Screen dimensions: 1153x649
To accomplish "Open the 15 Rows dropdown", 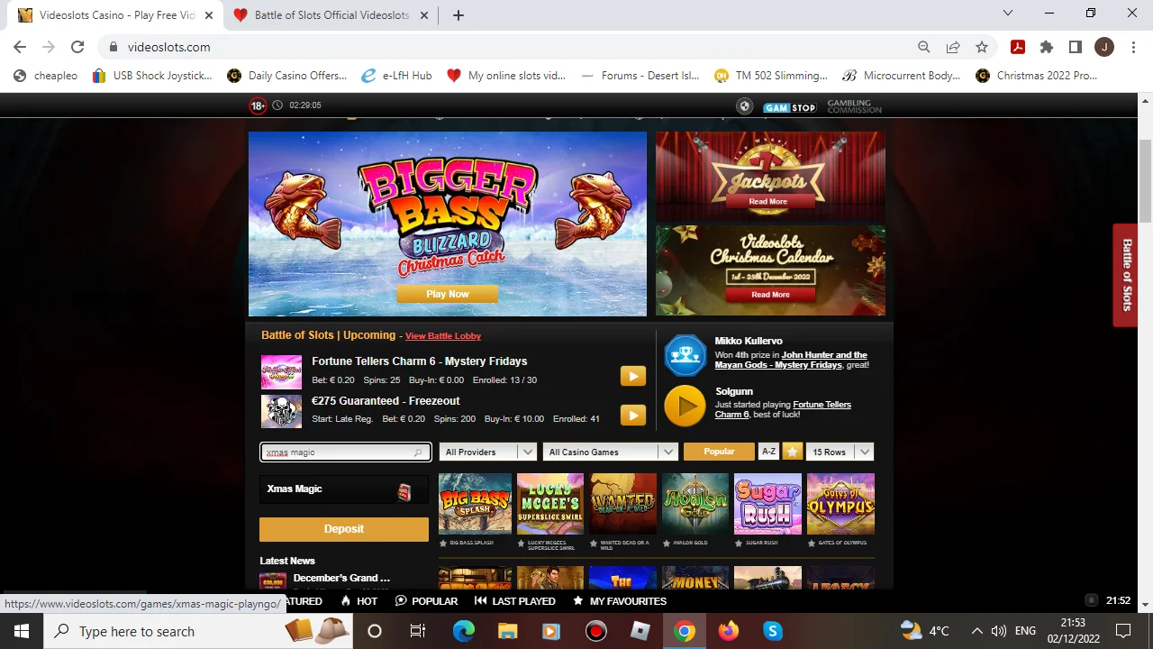I will coord(840,452).
